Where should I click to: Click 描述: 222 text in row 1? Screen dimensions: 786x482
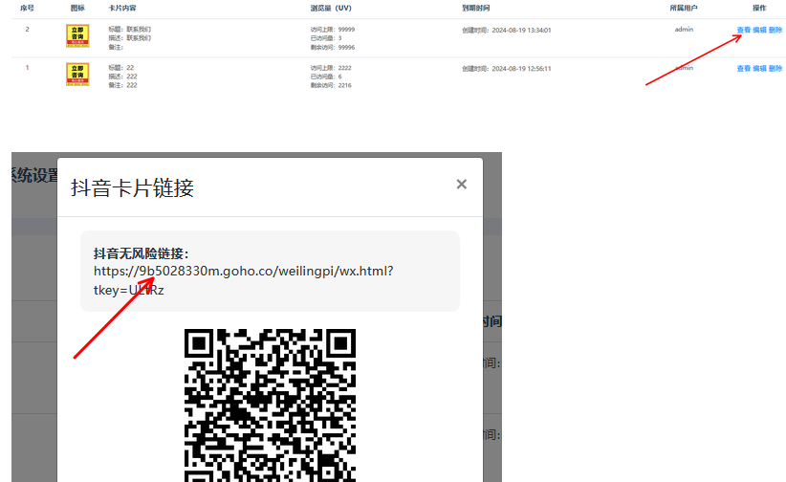click(x=122, y=77)
